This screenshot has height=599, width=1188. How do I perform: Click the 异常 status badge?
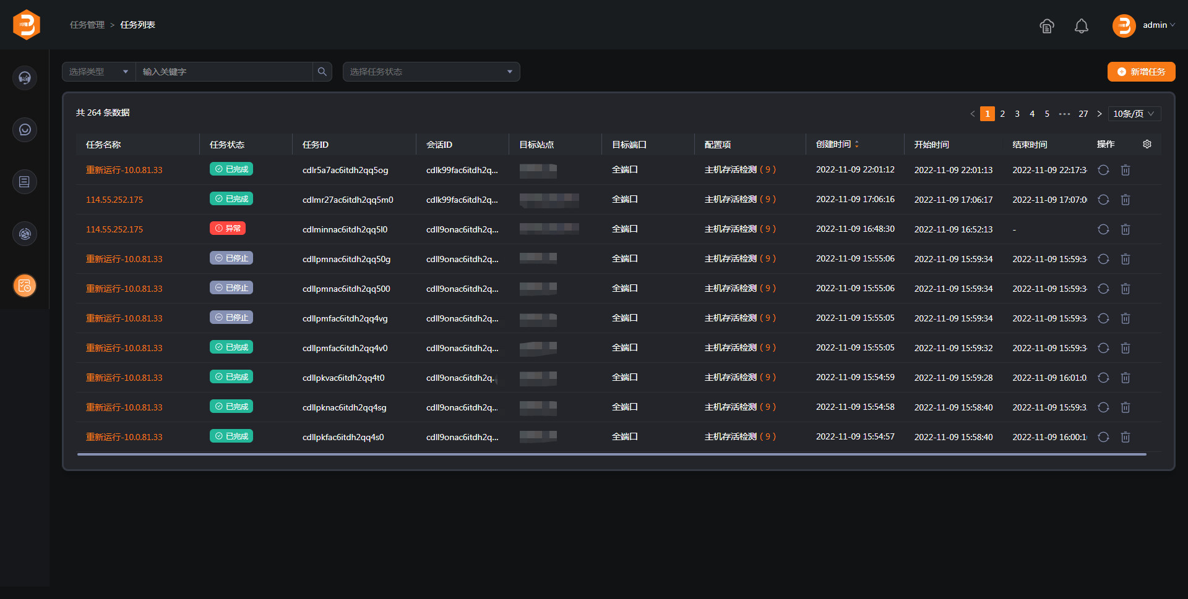pos(228,229)
